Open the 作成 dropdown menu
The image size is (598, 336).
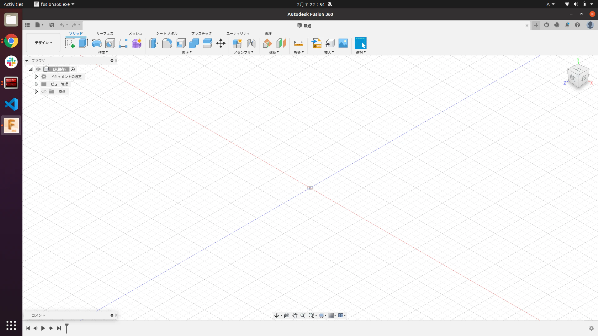tap(103, 52)
